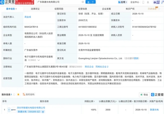Screen dimensions: 164x114
Task: Click info icon next to 股东信息
Action: coord(14,95)
